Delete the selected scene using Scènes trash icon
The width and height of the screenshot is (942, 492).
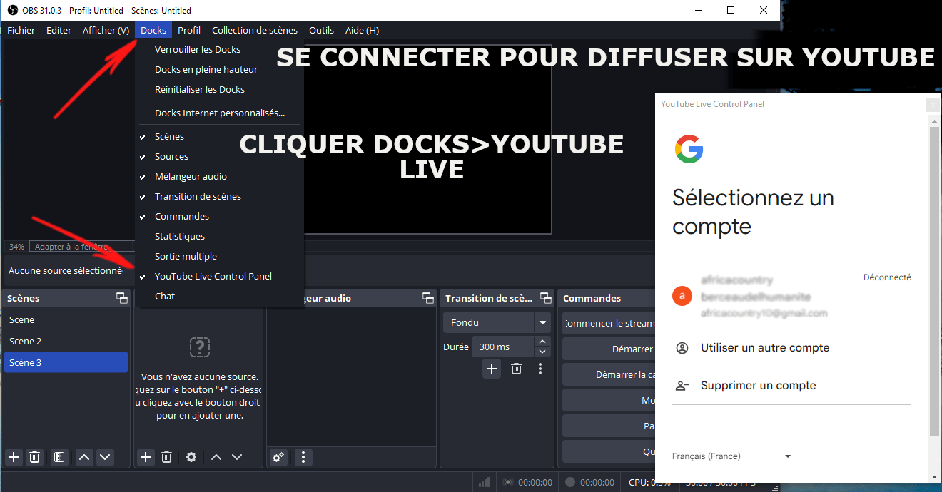[x=34, y=457]
